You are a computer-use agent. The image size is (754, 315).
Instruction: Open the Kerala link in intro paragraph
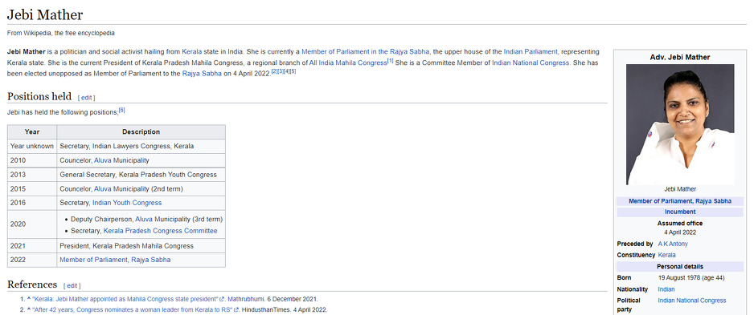(192, 51)
